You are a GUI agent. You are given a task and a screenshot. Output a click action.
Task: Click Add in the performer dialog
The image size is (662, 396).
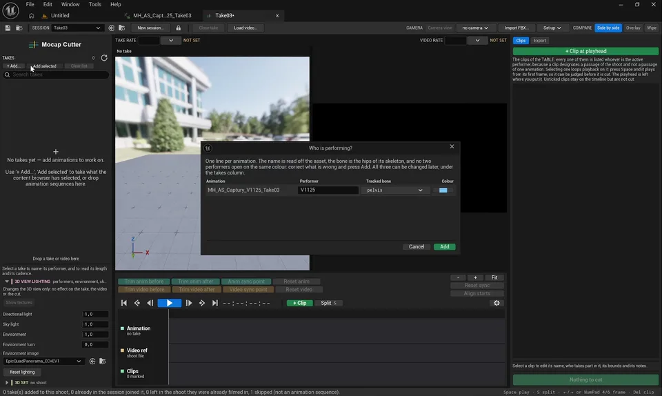click(x=445, y=247)
